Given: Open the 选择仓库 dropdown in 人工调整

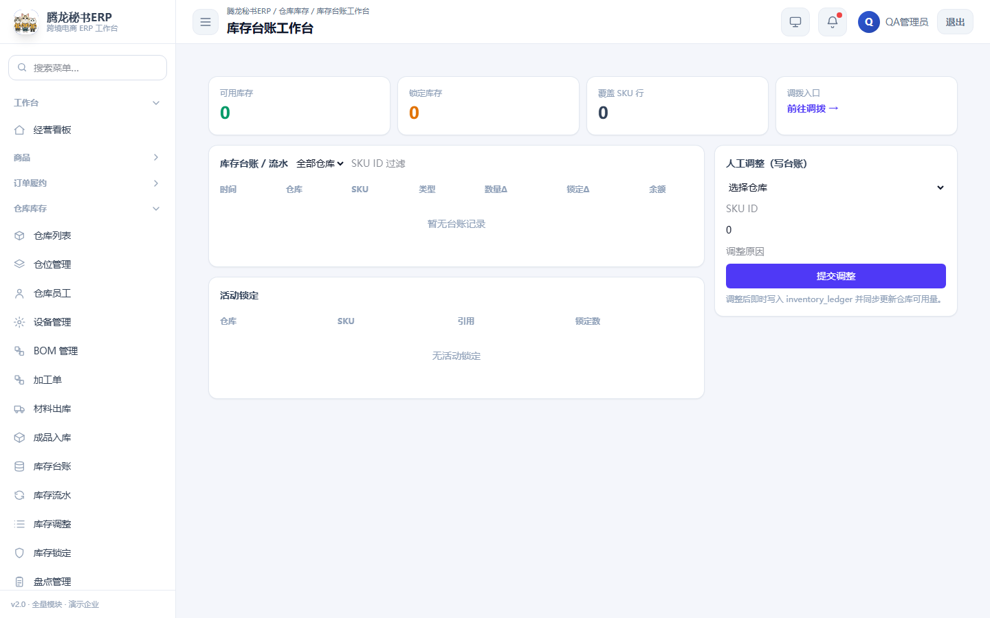Looking at the screenshot, I should pyautogui.click(x=836, y=187).
